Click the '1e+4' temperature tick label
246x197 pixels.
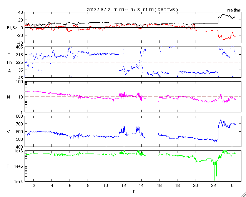coord(19,182)
